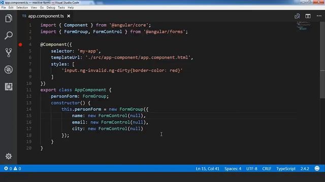Click 'email' key on line 16
The width and height of the screenshot is (325, 182).
click(x=79, y=122)
